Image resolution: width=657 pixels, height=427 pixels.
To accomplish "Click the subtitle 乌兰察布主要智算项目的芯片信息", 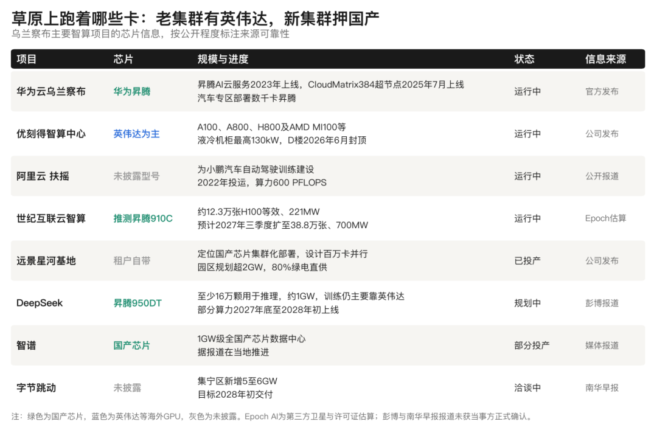I will pos(150,34).
